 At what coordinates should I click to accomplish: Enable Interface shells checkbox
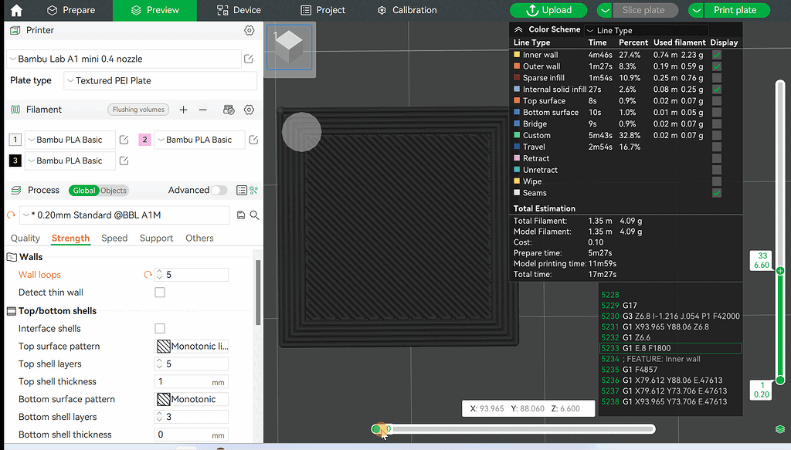pyautogui.click(x=160, y=329)
